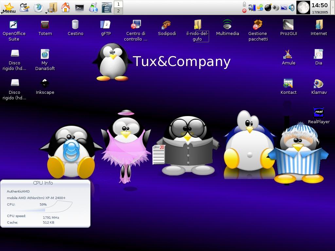Lock the session with padlock icon
Screen dimensions: 335x251
coord(244,4)
